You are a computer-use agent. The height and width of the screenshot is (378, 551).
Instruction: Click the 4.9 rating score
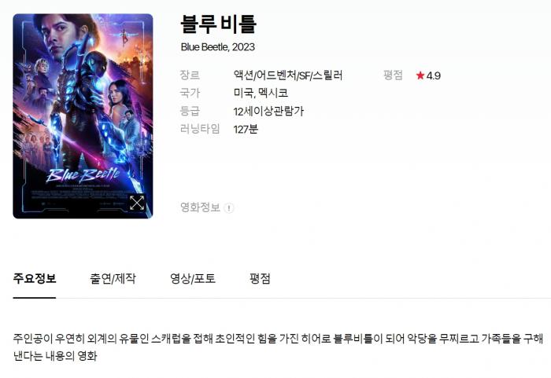click(x=434, y=75)
